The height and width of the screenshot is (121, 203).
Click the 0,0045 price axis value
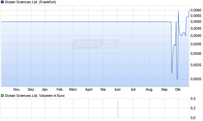[196, 28]
